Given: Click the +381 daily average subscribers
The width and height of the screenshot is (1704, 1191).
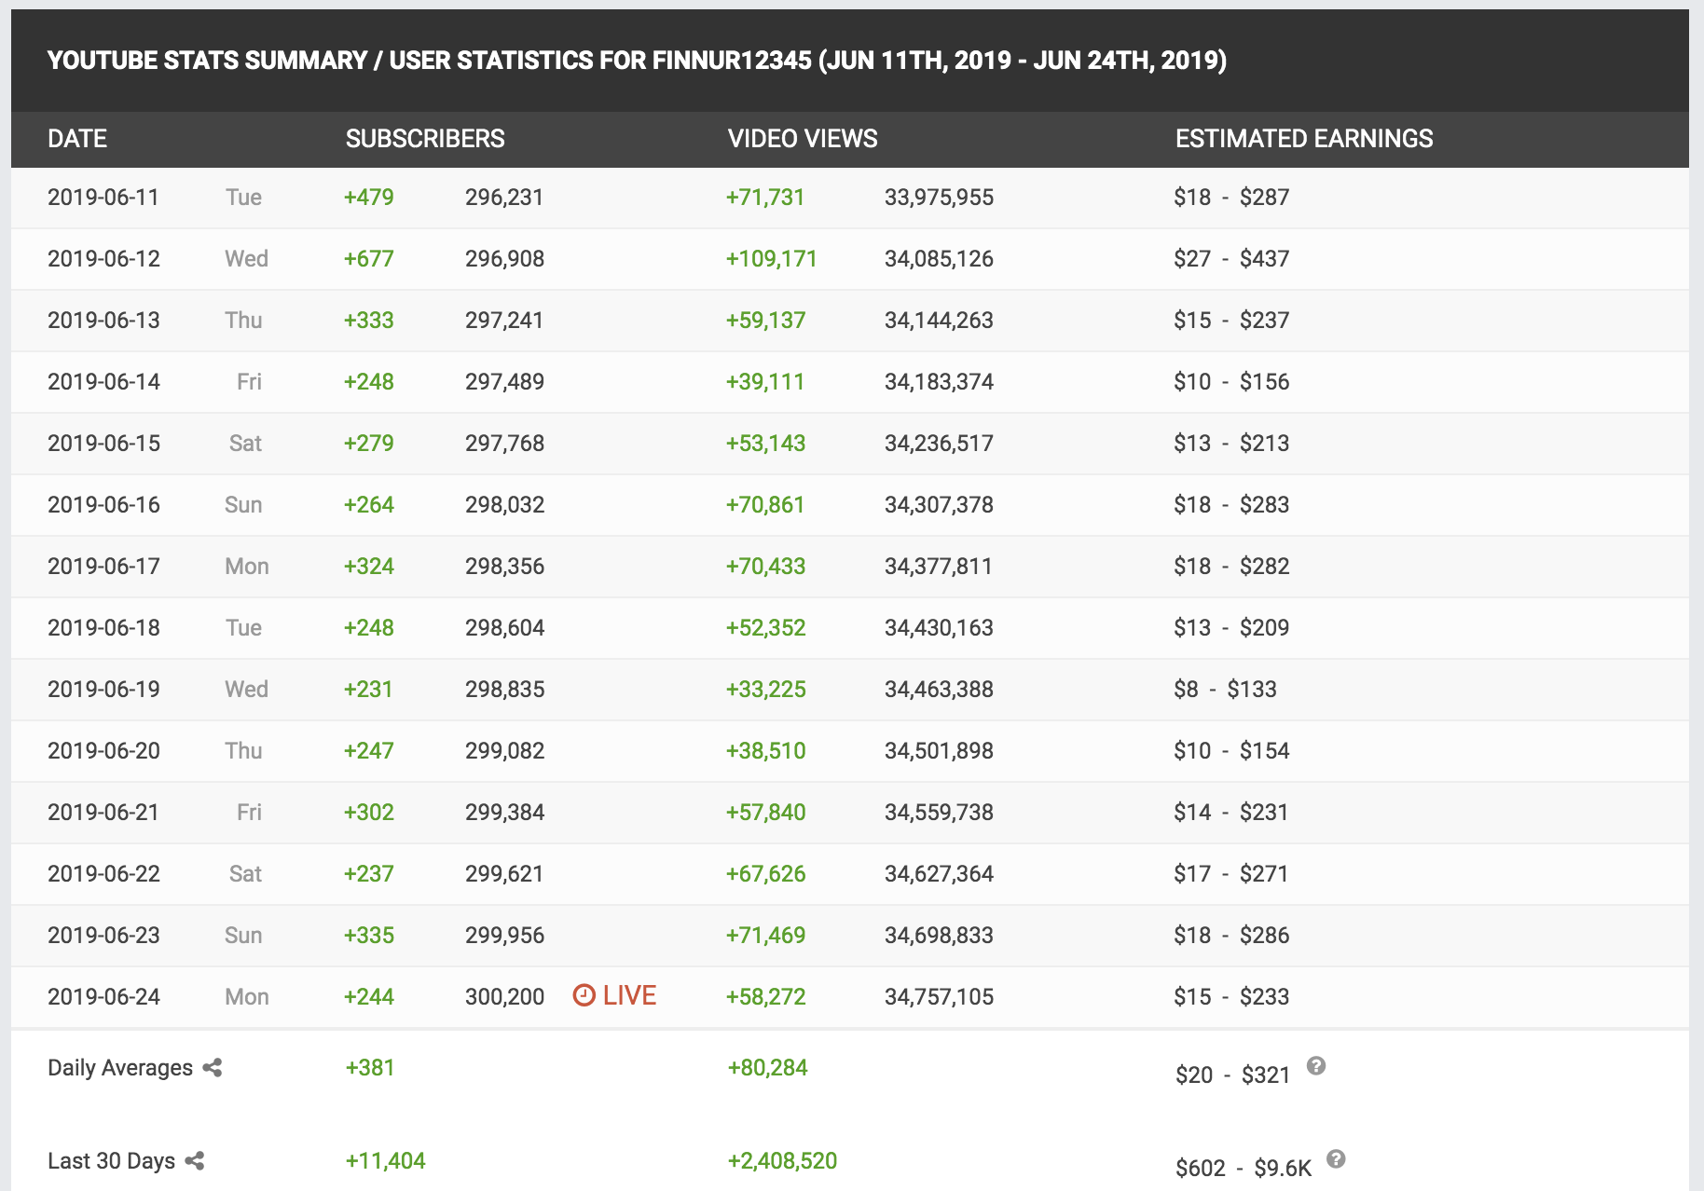Looking at the screenshot, I should point(370,1068).
